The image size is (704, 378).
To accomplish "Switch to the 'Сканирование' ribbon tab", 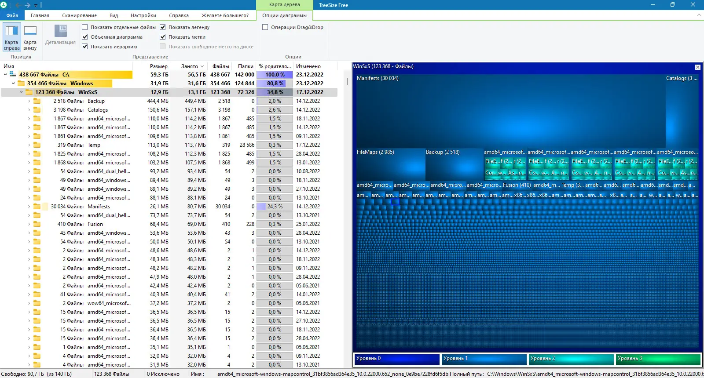I will pyautogui.click(x=79, y=15).
